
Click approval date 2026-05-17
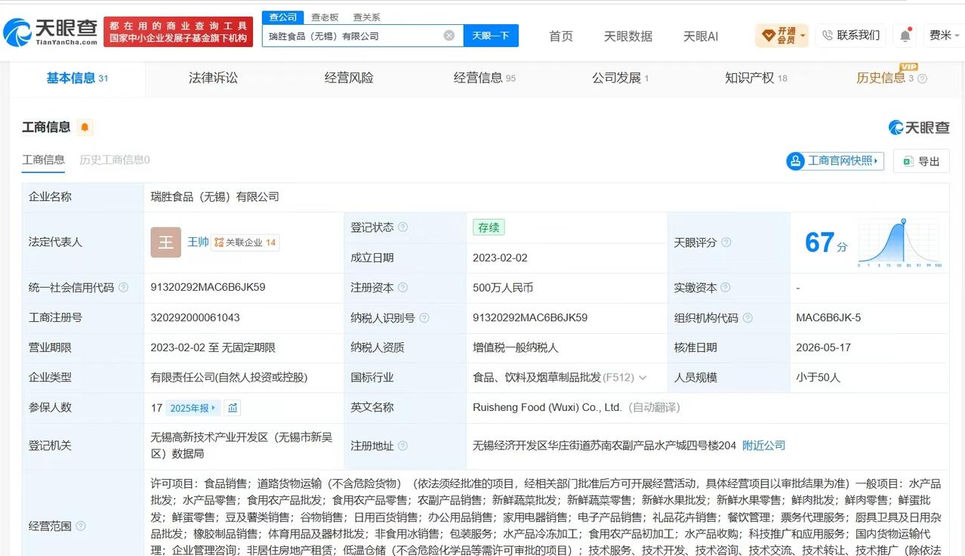823,347
